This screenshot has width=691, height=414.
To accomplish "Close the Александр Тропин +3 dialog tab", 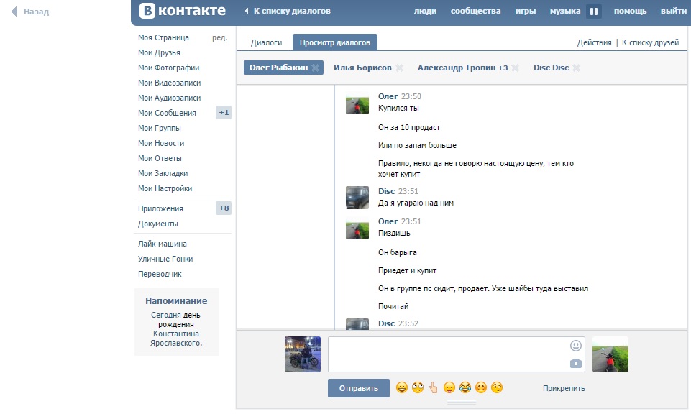I will 515,68.
